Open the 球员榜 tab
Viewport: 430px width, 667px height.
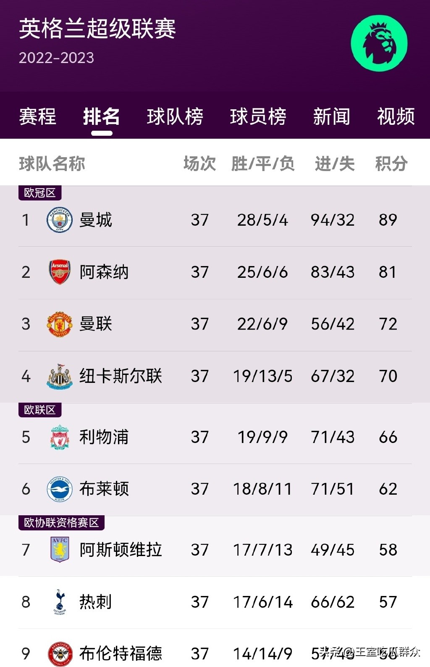click(x=258, y=116)
